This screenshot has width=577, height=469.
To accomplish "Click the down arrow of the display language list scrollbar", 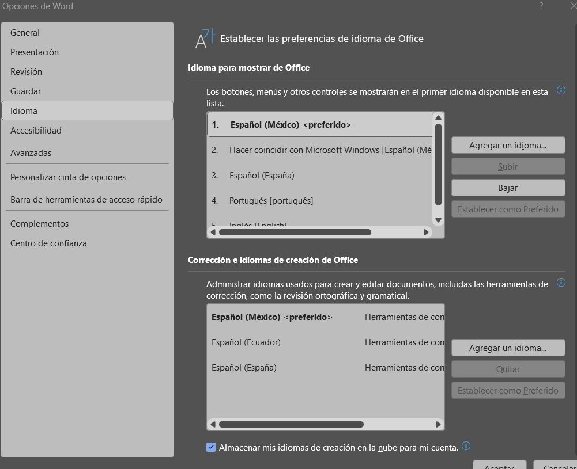I will click(x=438, y=220).
